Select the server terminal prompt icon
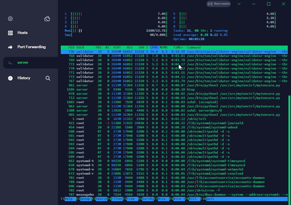The width and height of the screenshot is (291, 205). [10, 63]
